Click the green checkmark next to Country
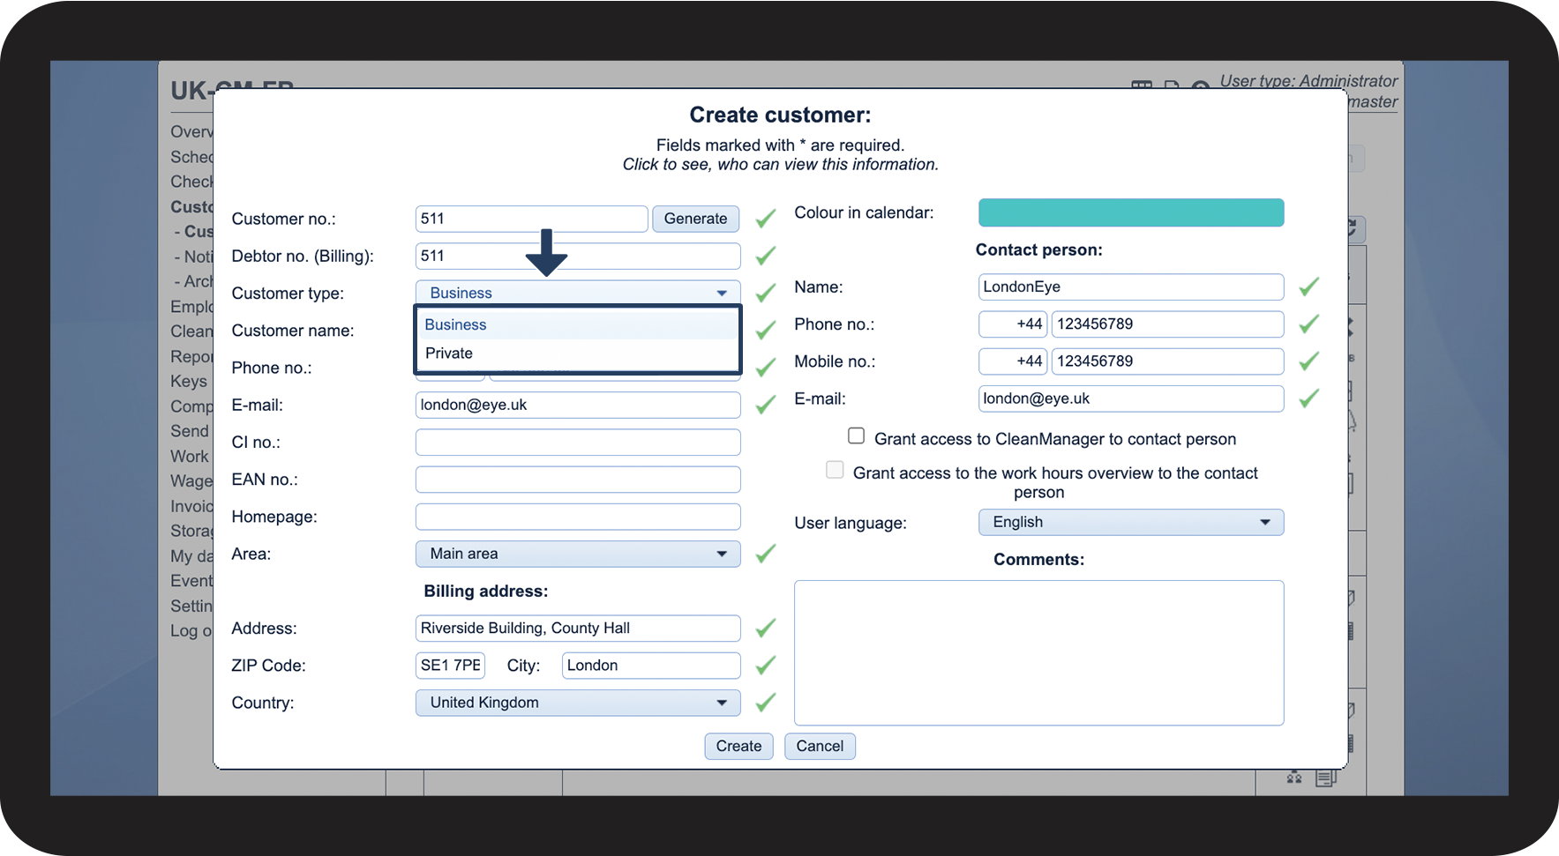 (x=765, y=703)
